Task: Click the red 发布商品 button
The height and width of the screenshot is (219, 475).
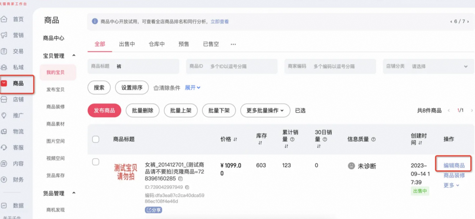Action: point(104,110)
